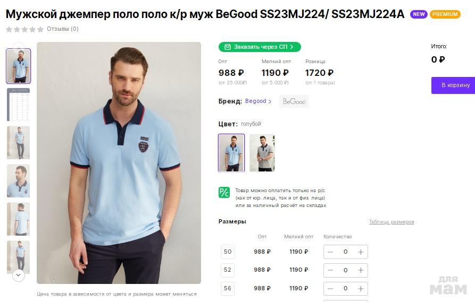The image size is (475, 302).
Task: Click the green payment info icon
Action: (x=224, y=192)
